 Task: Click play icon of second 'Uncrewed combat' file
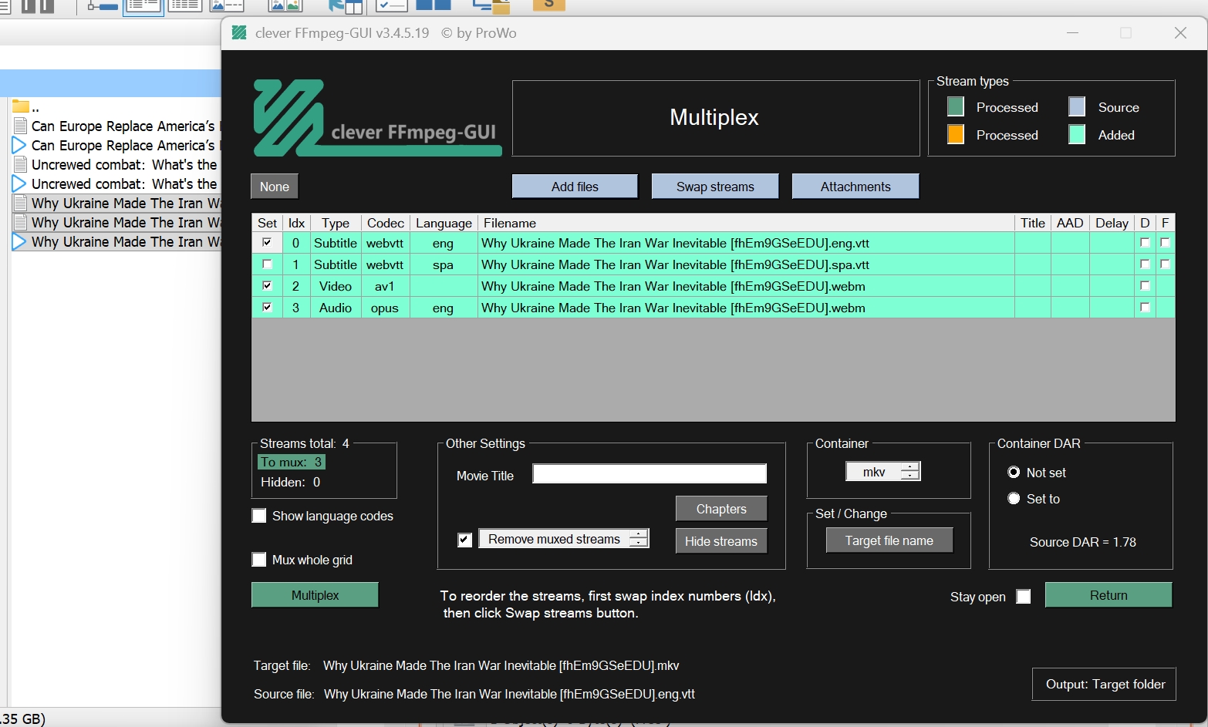click(19, 183)
